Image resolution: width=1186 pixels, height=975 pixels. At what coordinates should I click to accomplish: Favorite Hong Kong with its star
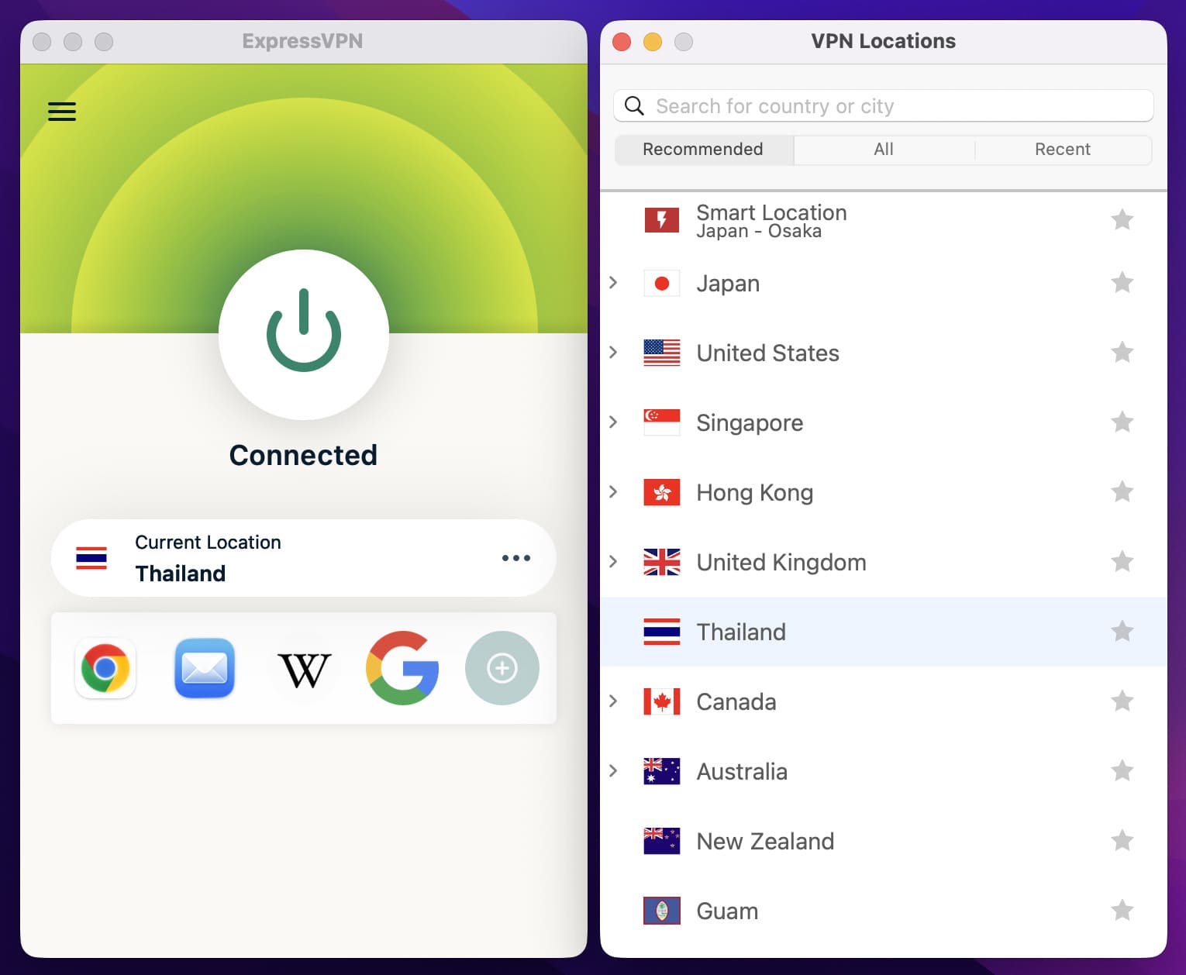1122,491
